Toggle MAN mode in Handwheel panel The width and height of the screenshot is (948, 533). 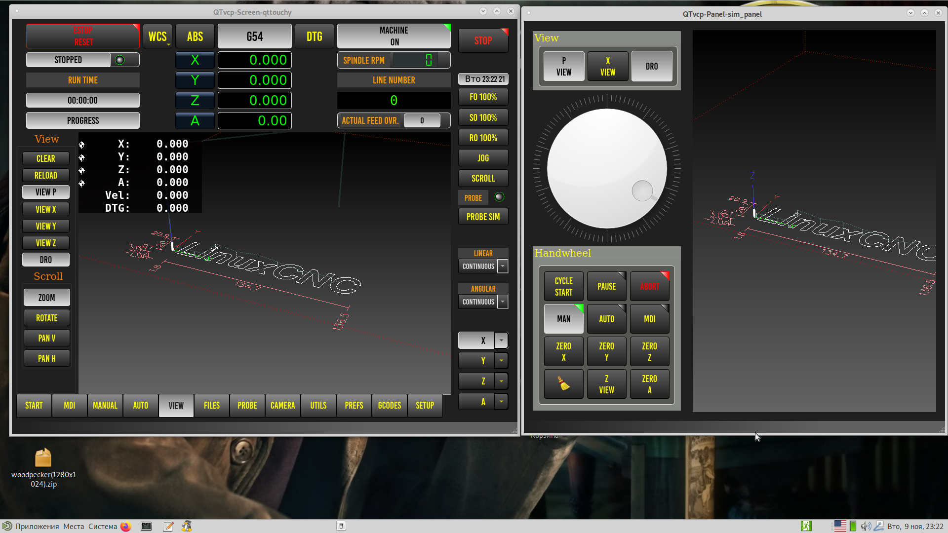click(x=563, y=319)
